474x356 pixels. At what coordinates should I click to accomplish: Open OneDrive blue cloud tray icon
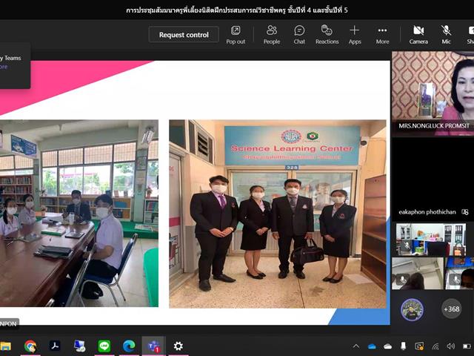372,346
